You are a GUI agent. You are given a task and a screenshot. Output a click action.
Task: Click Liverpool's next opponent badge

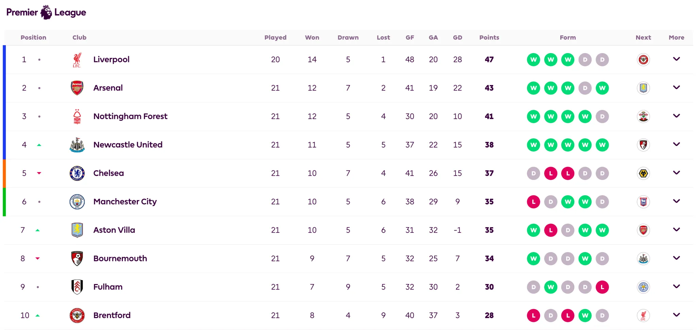tap(643, 60)
